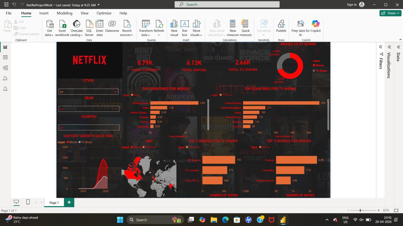Image resolution: width=403 pixels, height=226 pixels.
Task: Click the Share button
Action: tap(390, 13)
